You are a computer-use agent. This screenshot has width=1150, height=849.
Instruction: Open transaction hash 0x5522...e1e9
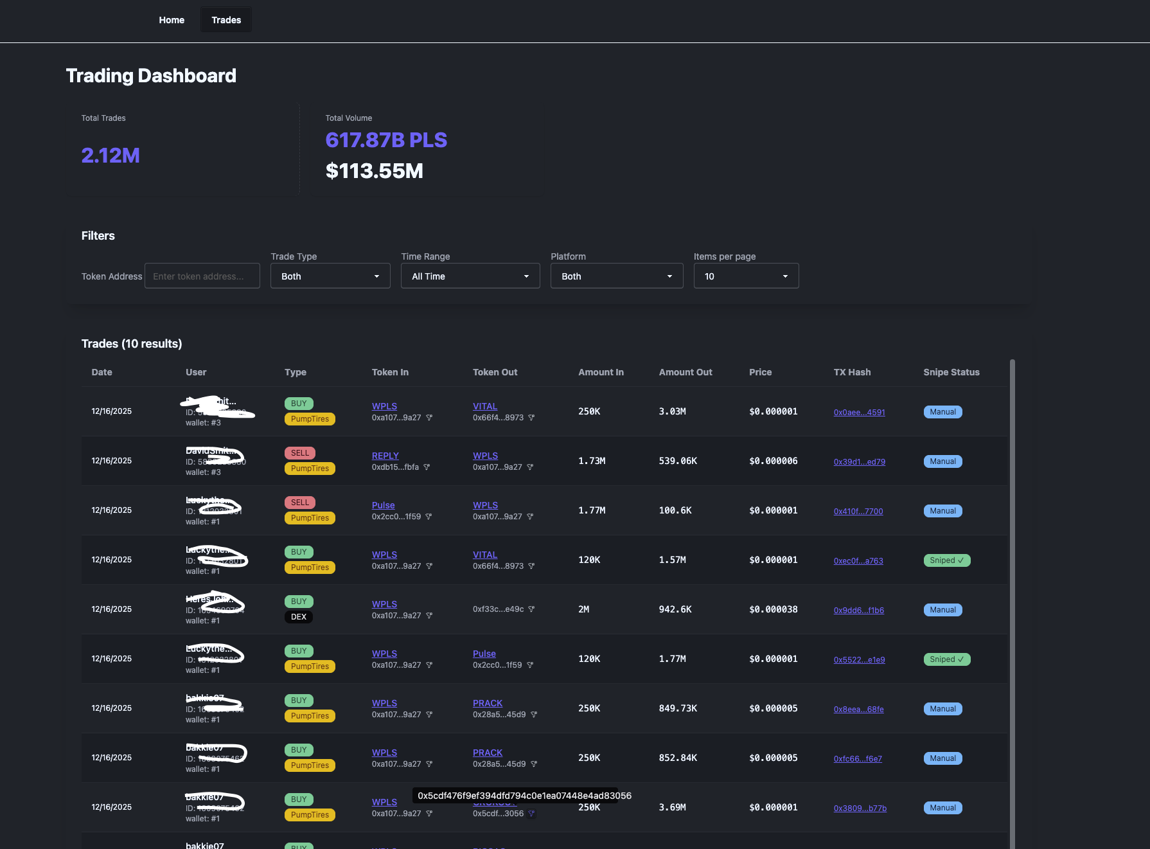pos(859,660)
